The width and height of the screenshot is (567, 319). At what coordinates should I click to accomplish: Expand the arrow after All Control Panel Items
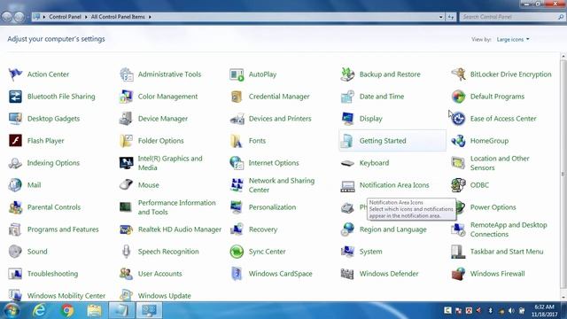(x=150, y=17)
